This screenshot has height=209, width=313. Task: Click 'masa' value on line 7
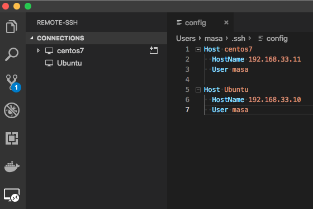[x=240, y=110]
